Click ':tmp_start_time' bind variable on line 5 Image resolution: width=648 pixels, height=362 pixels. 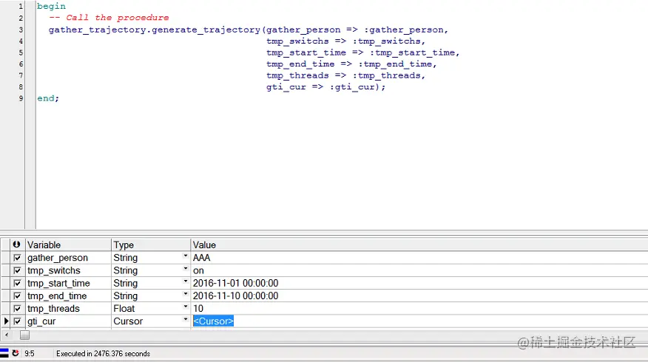pyautogui.click(x=413, y=53)
